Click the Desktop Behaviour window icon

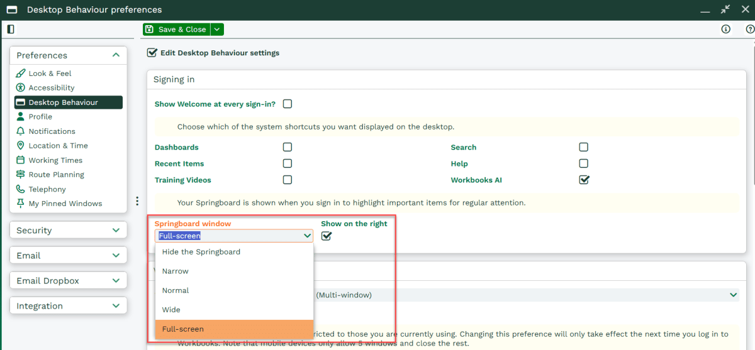pyautogui.click(x=21, y=102)
